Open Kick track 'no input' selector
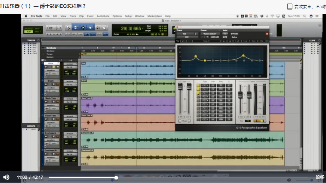This screenshot has width=326, height=183. pos(70,64)
